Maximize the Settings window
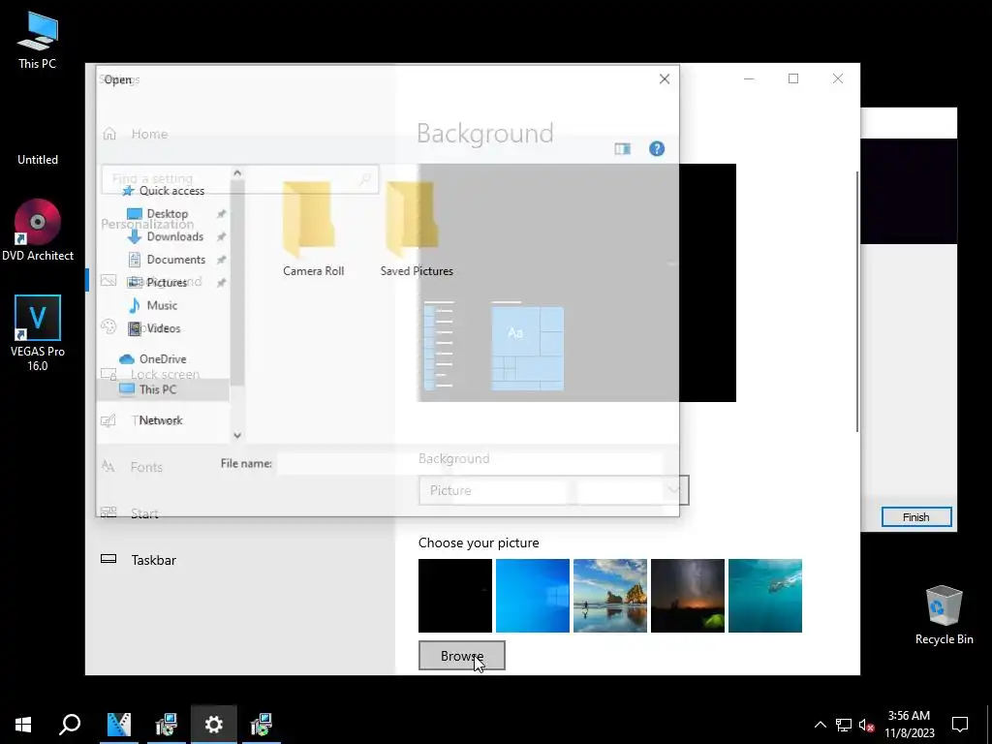The width and height of the screenshot is (992, 744). 793,78
